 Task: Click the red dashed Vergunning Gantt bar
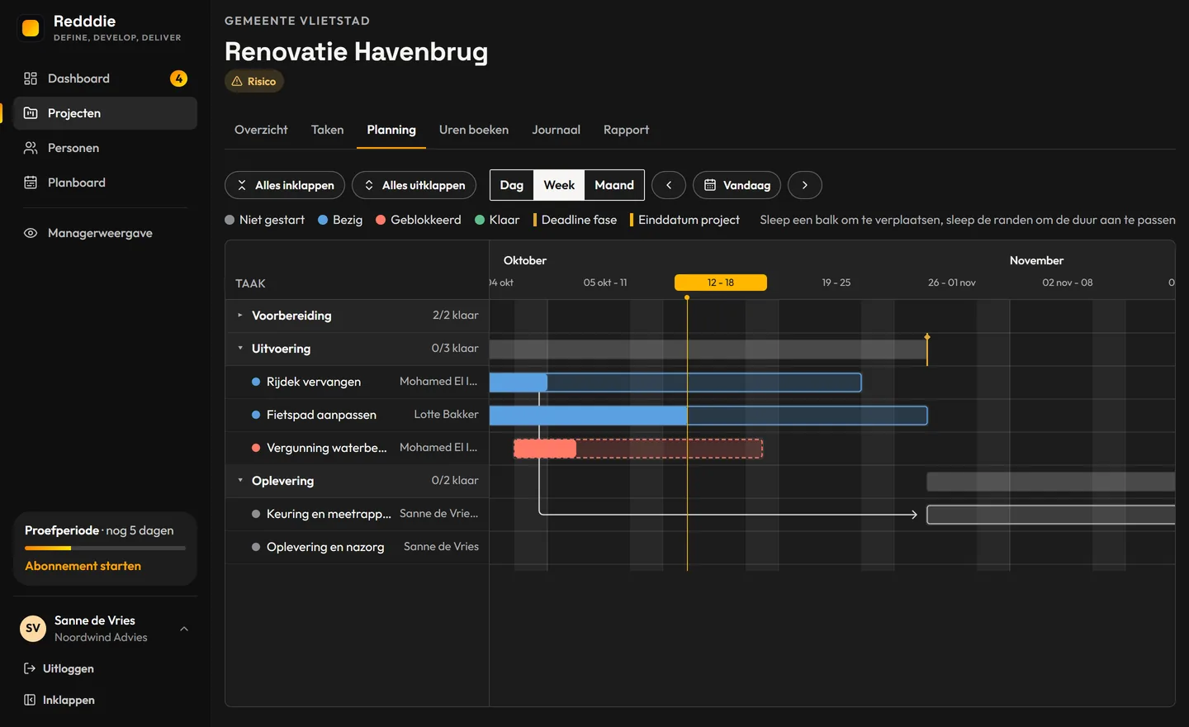point(638,448)
